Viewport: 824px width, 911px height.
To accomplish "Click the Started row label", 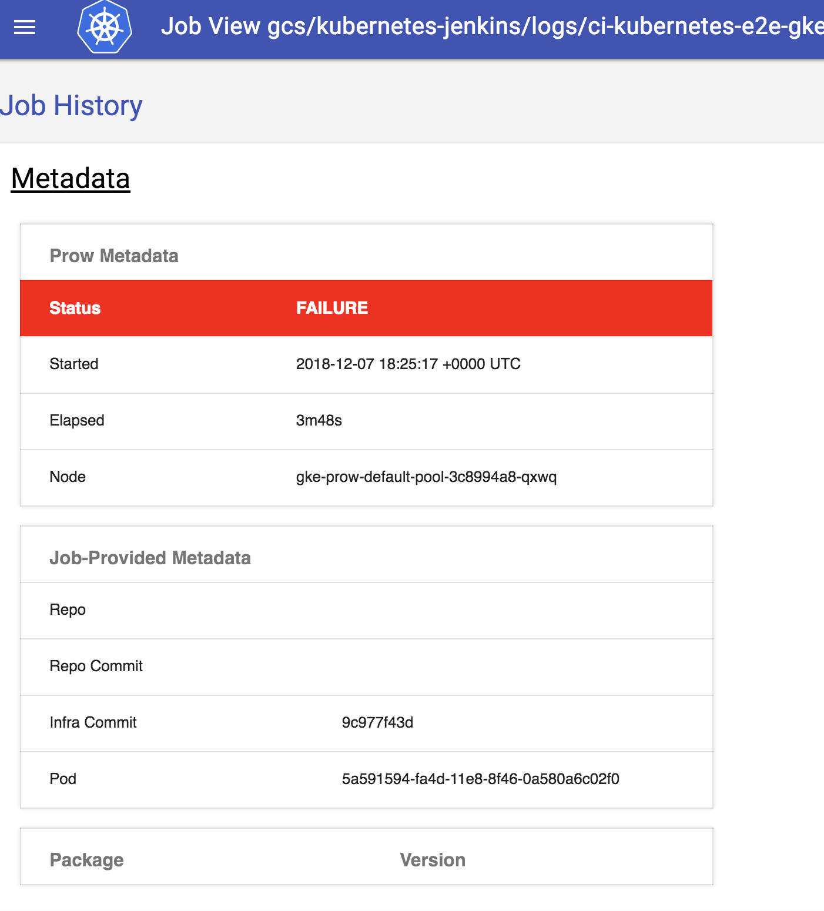I will tap(74, 364).
